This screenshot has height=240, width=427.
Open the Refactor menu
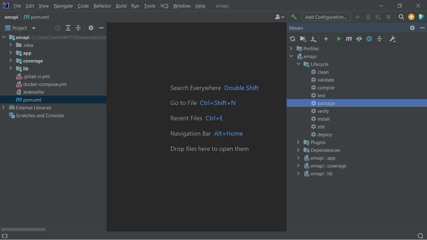pos(102,6)
